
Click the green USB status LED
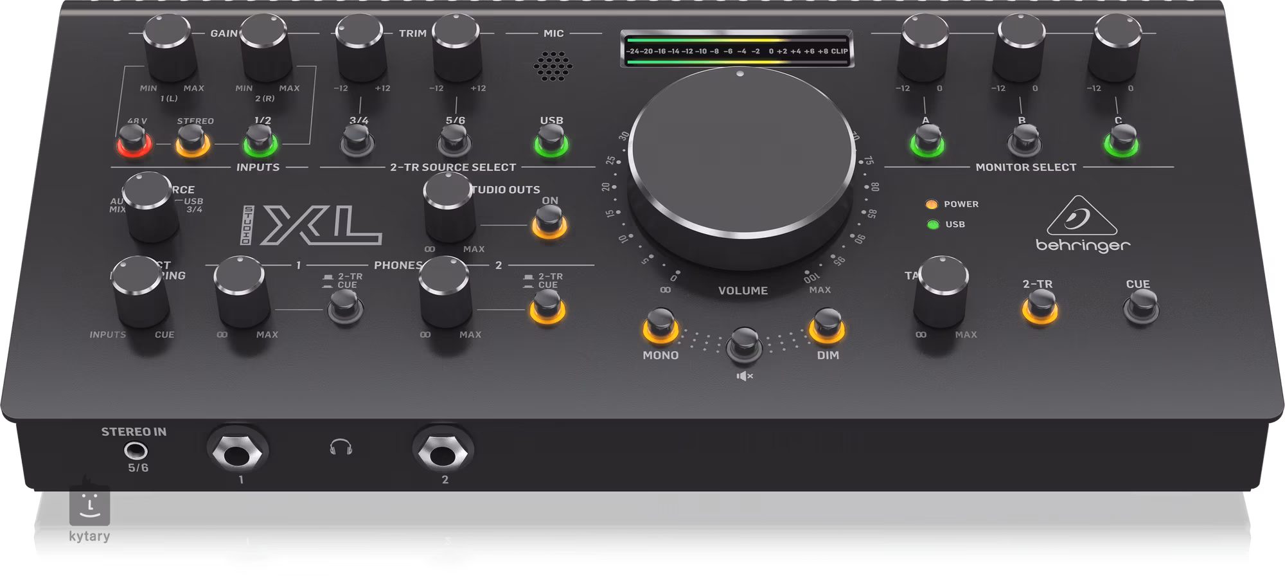932,224
